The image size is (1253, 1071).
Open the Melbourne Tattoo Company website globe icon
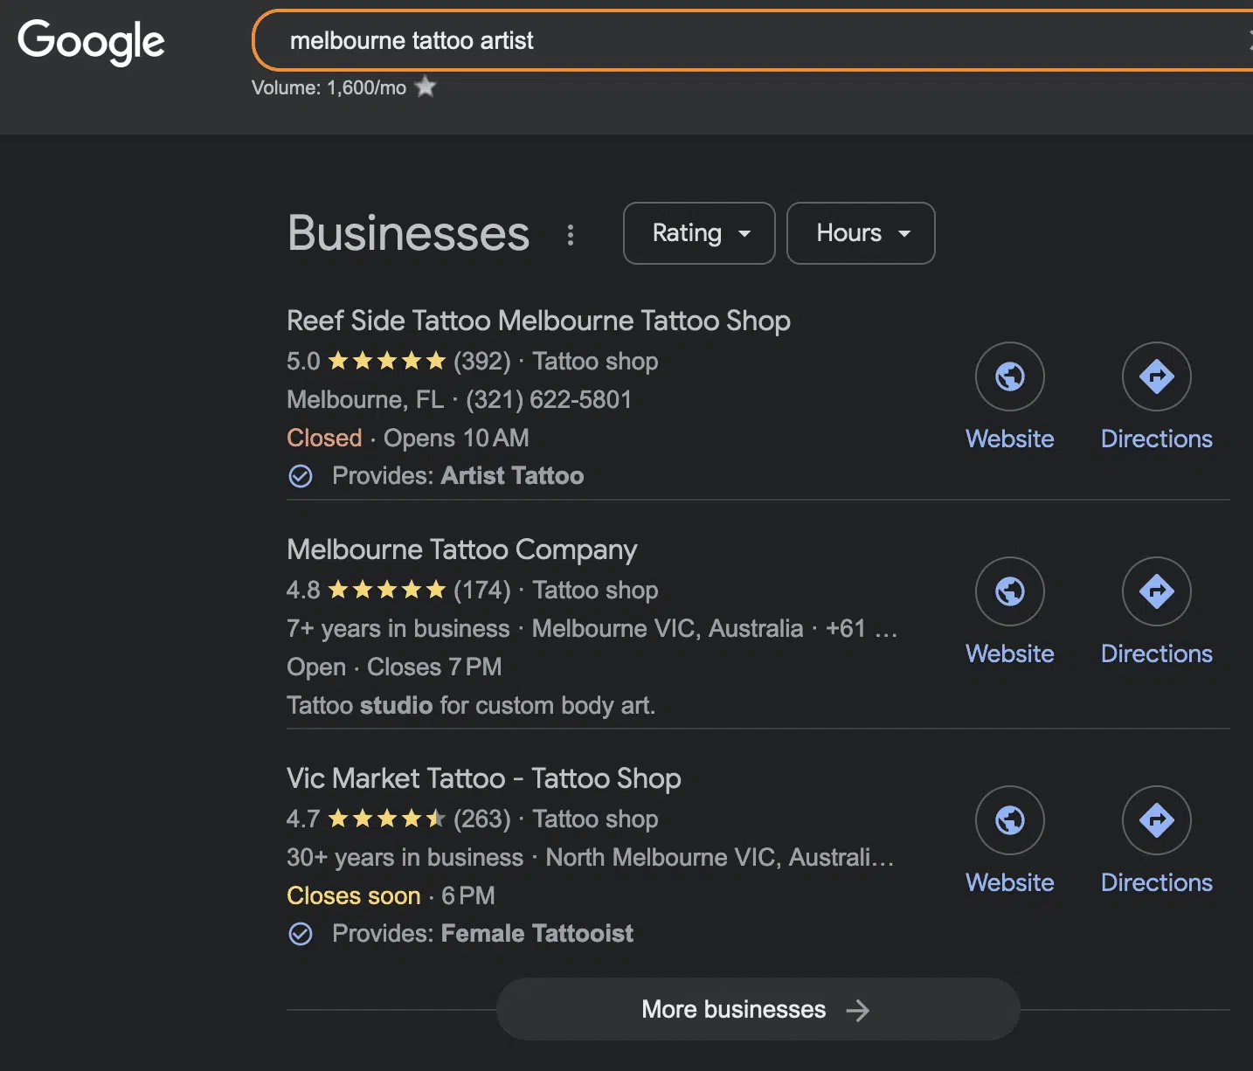click(x=1010, y=591)
